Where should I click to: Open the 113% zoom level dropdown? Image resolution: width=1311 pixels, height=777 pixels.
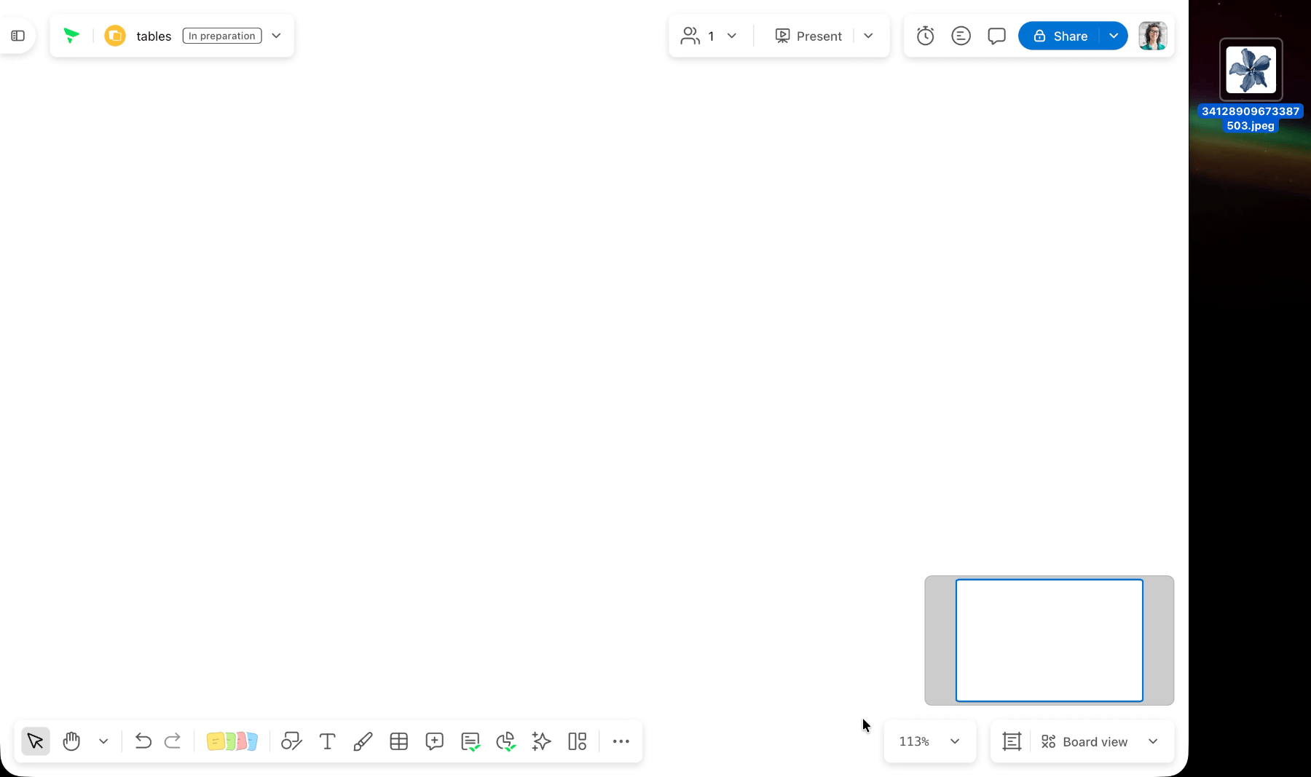click(930, 741)
